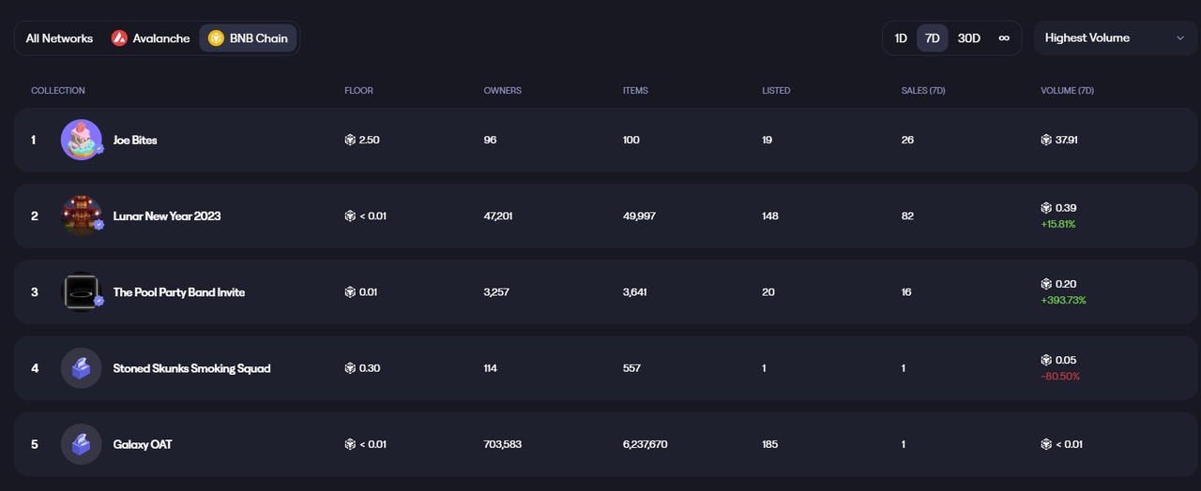This screenshot has width=1201, height=491.
Task: Sort by the Floor column header
Action: click(x=358, y=91)
